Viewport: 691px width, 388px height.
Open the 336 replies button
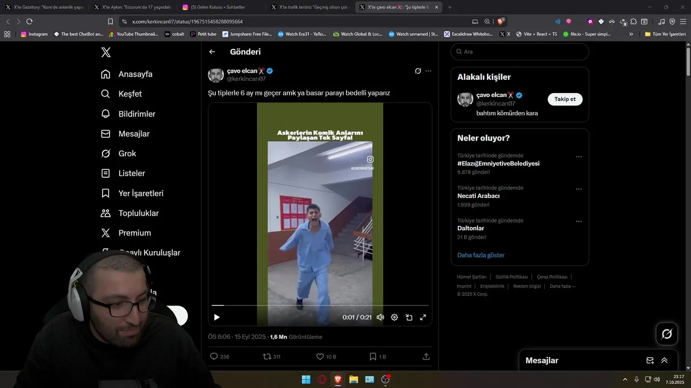pos(220,357)
